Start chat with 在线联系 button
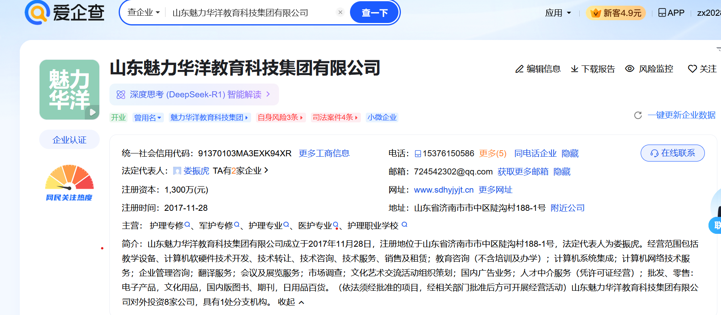Viewport: 721px width, 315px height. 673,153
